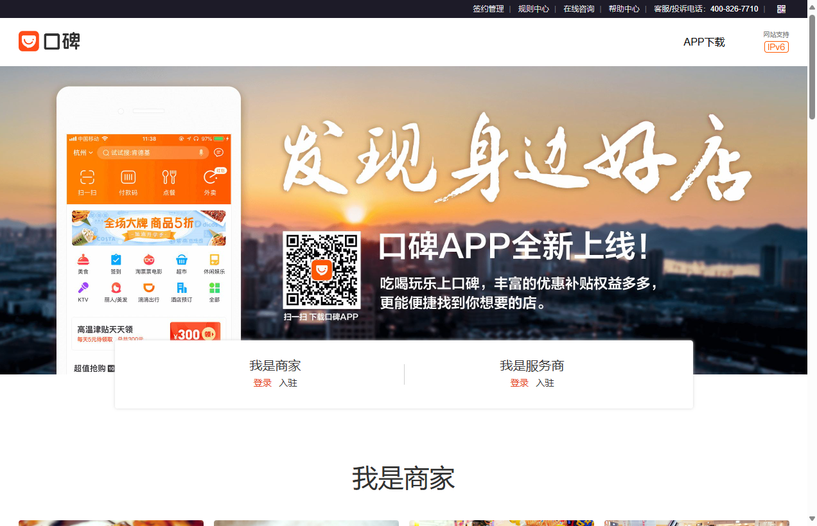
Task: Click the Koubei logo in header
Action: pyautogui.click(x=49, y=41)
